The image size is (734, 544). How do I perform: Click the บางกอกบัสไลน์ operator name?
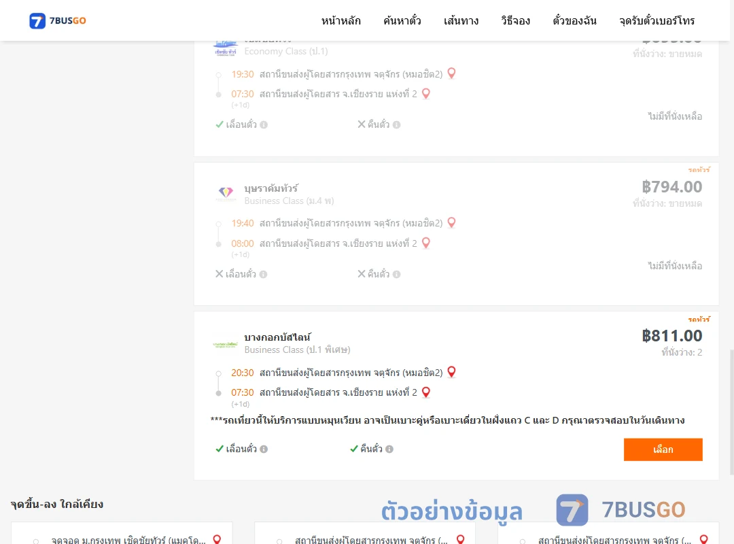tap(277, 337)
